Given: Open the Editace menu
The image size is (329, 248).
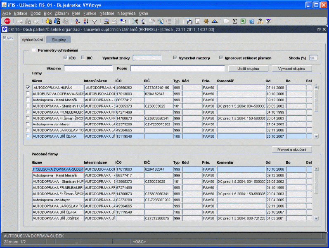Looking at the screenshot, I should (x=21, y=14).
